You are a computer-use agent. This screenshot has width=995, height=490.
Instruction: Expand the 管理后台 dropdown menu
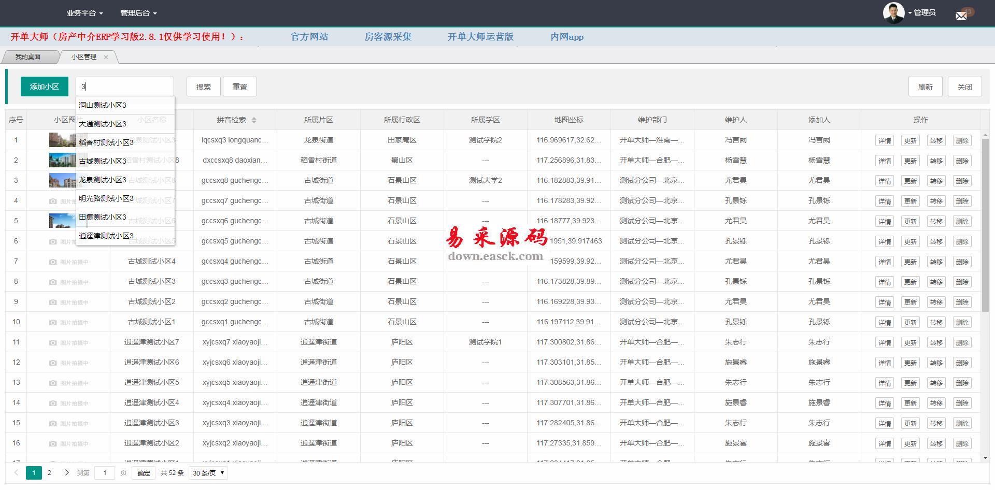click(138, 13)
